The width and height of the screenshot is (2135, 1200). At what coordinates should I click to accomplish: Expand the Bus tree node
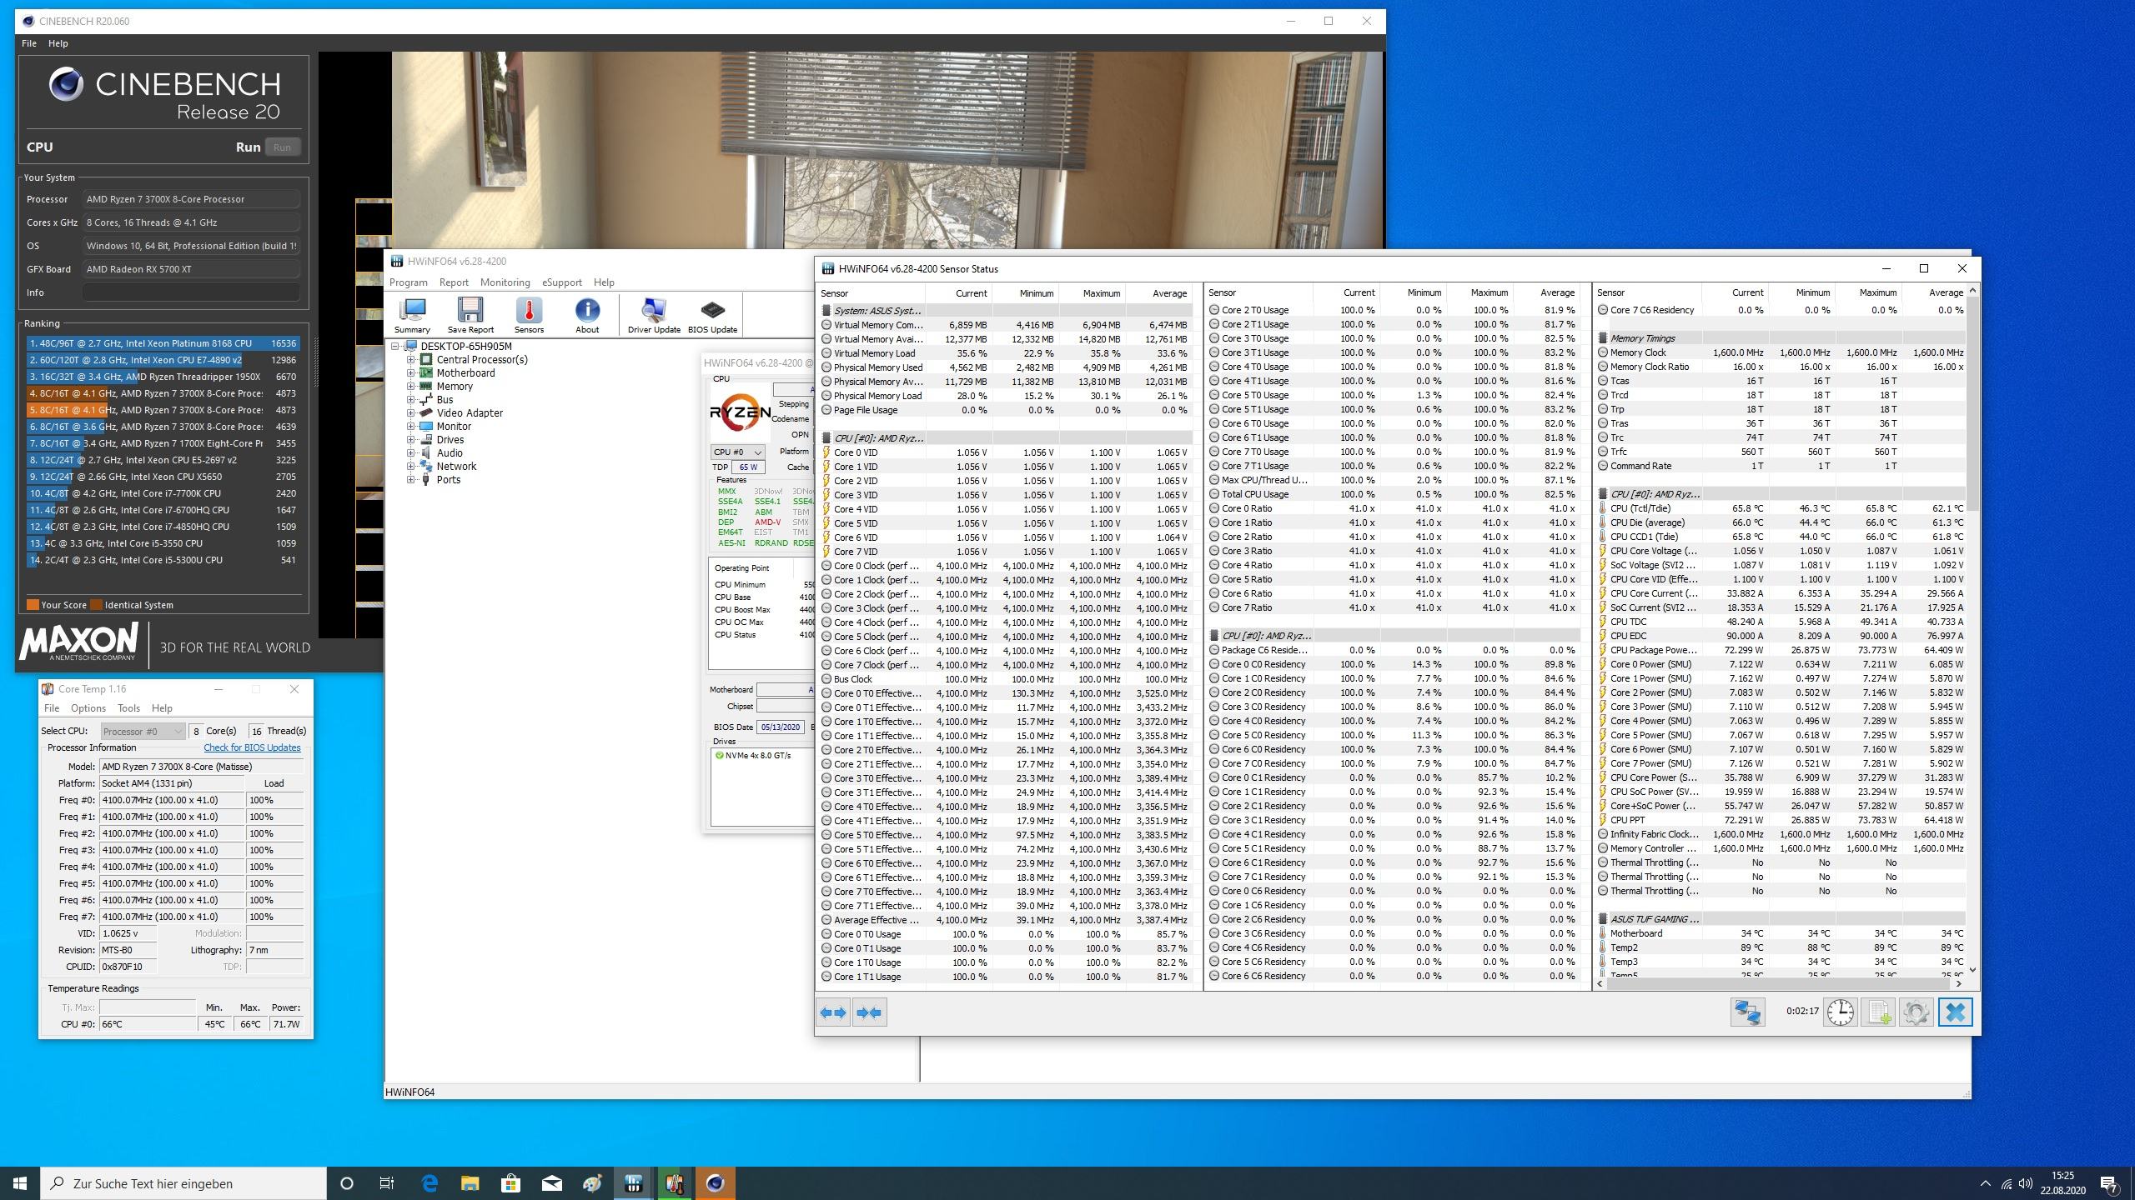click(x=411, y=400)
